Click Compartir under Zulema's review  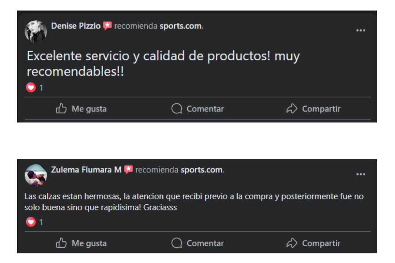(x=313, y=243)
